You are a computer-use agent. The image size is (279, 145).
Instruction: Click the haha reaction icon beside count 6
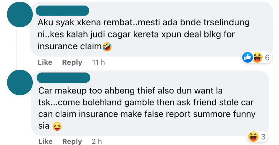coord(257,57)
